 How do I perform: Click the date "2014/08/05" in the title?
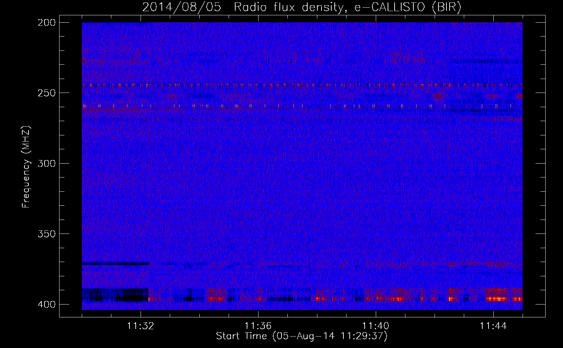[182, 7]
